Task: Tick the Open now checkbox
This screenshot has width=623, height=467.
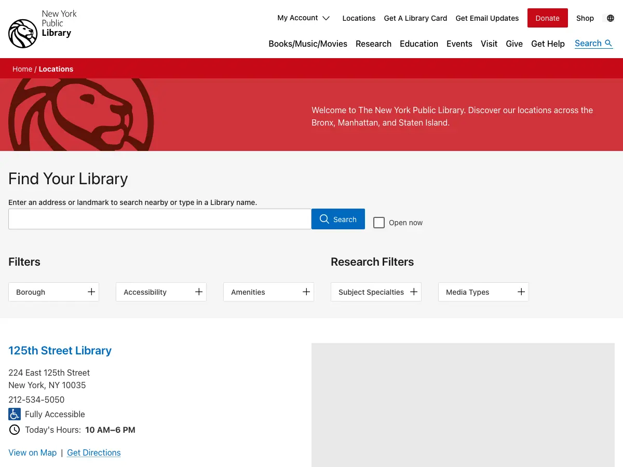Action: coord(379,223)
